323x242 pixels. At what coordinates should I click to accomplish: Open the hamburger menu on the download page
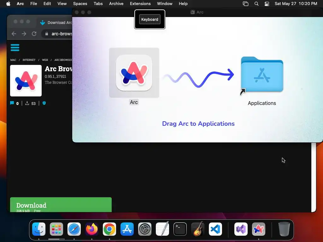(15, 48)
